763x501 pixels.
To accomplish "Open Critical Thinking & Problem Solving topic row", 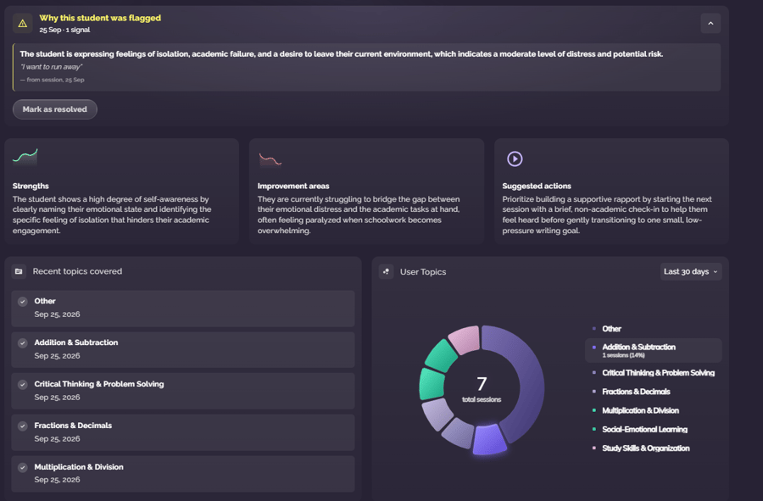I will tap(183, 391).
